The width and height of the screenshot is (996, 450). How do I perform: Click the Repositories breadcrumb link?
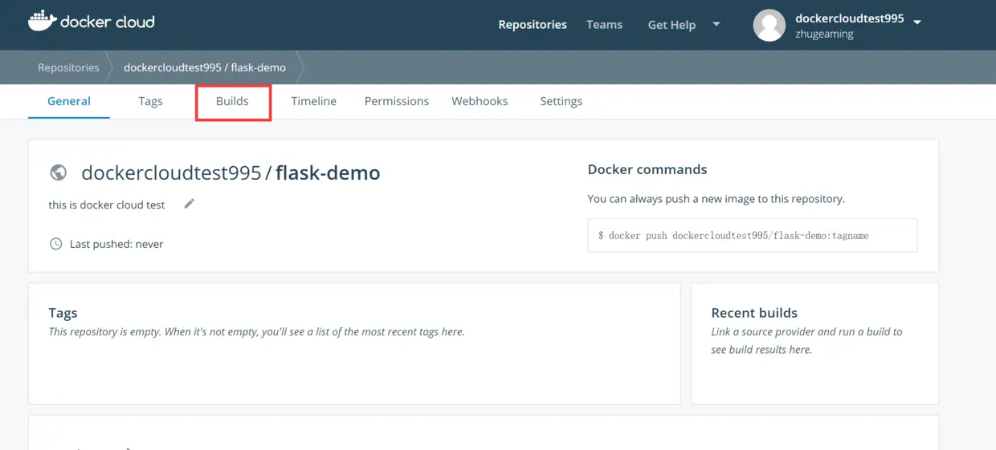pos(68,67)
